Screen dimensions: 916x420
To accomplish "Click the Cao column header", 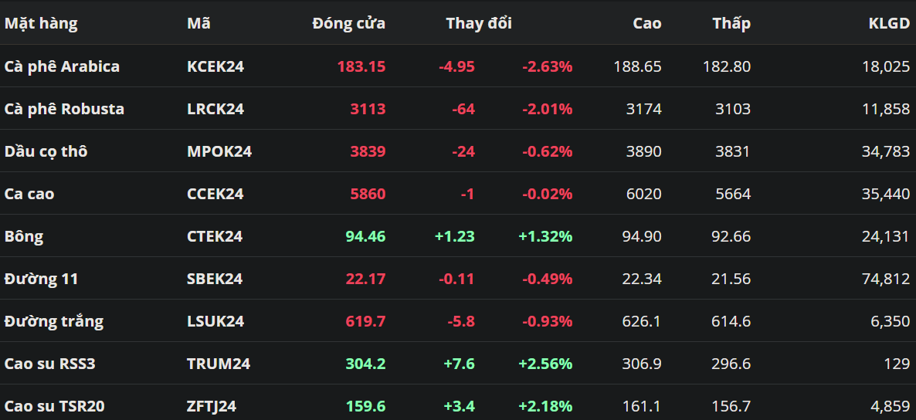I will [x=646, y=23].
